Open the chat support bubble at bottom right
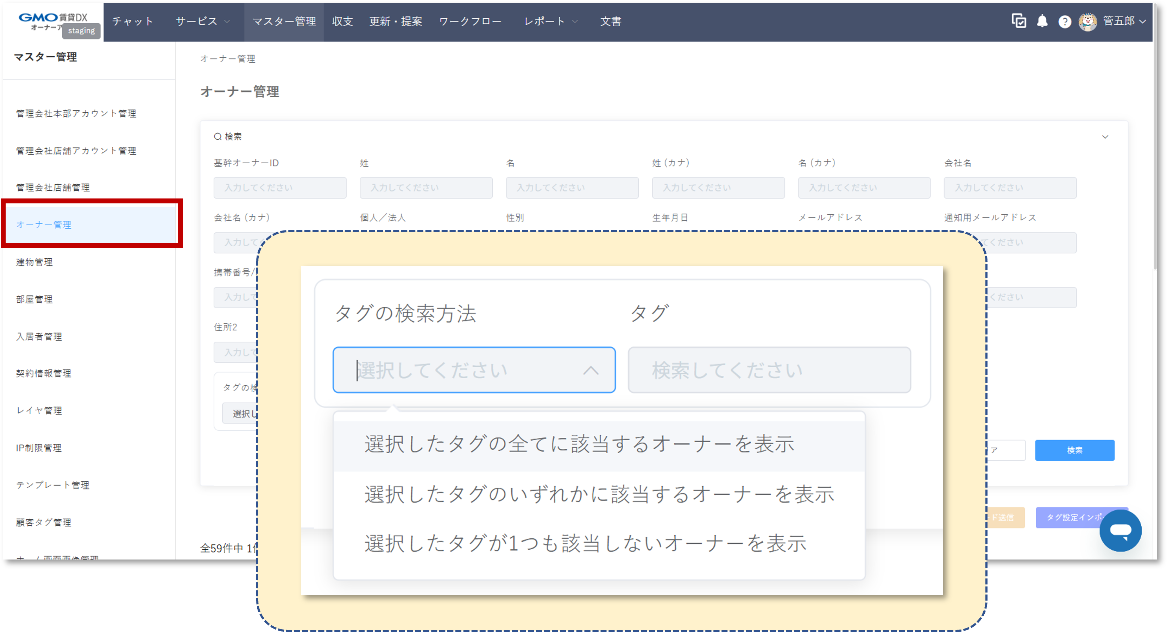The height and width of the screenshot is (632, 1167). click(x=1120, y=531)
